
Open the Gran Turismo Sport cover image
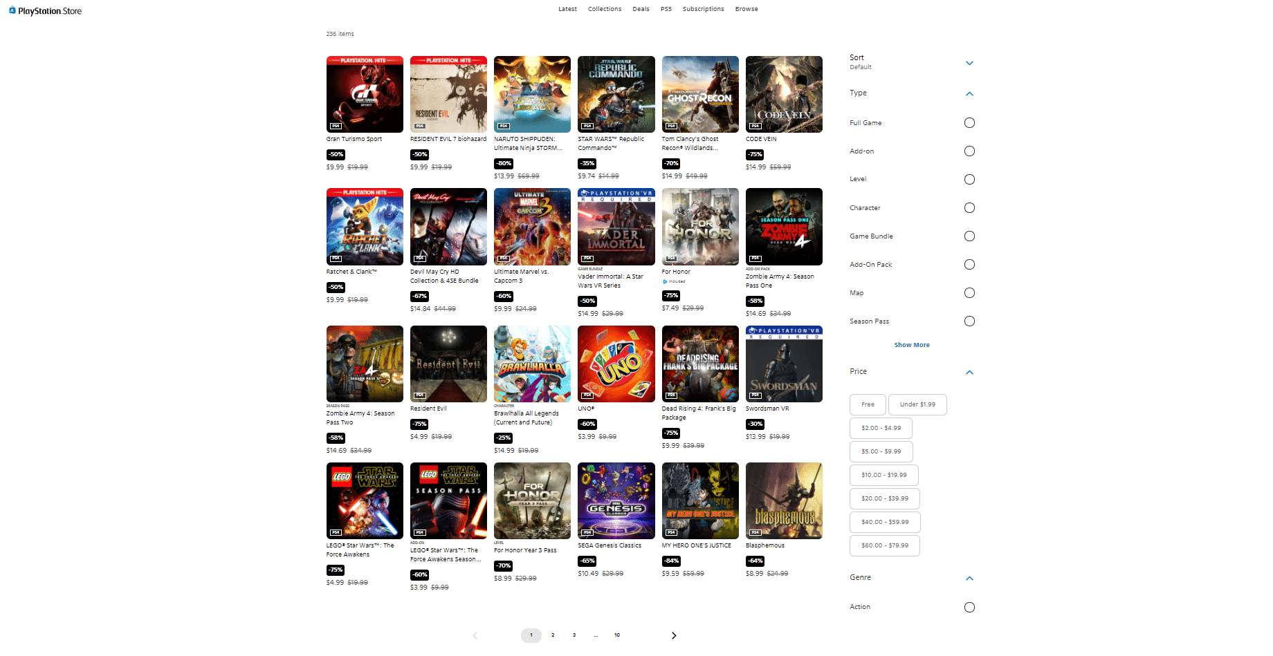[x=365, y=94]
